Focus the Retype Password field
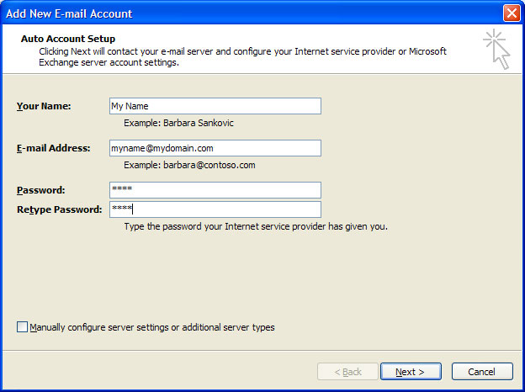The width and height of the screenshot is (525, 392). pos(215,209)
